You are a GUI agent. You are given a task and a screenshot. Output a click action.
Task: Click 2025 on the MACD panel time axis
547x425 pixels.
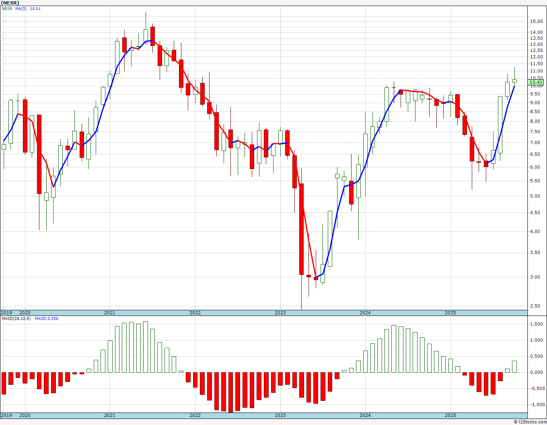(450, 416)
